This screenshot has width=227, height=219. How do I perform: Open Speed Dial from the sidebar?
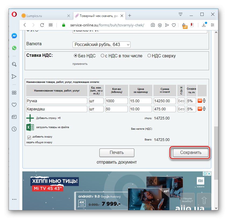point(14,93)
